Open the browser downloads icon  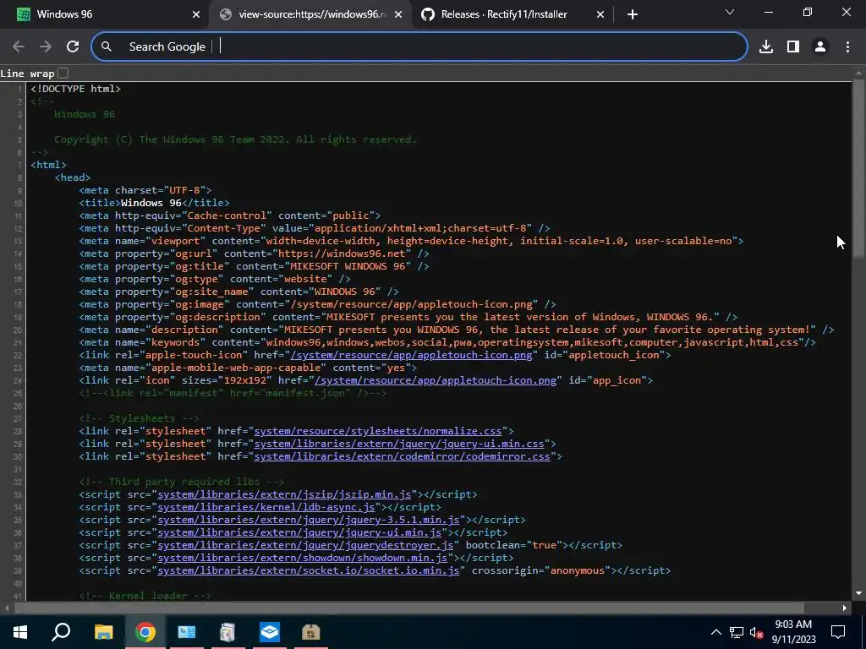(766, 47)
